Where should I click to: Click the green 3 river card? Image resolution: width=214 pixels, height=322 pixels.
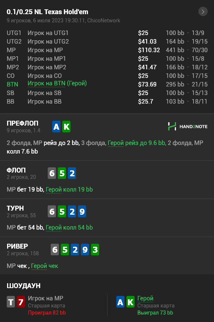(x=95, y=249)
